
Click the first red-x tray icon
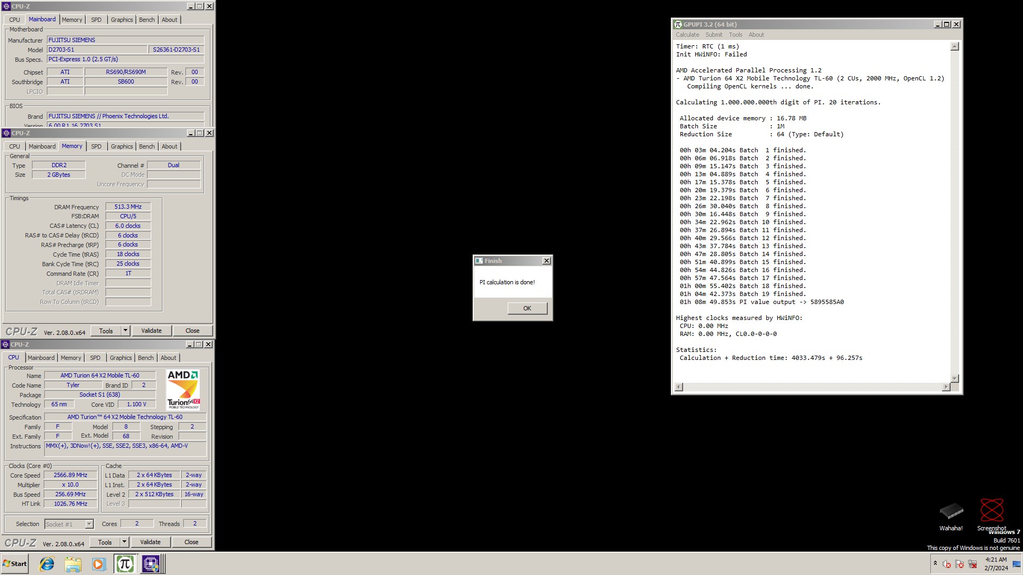947,564
